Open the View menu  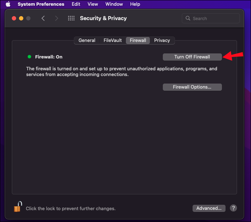pos(93,4)
